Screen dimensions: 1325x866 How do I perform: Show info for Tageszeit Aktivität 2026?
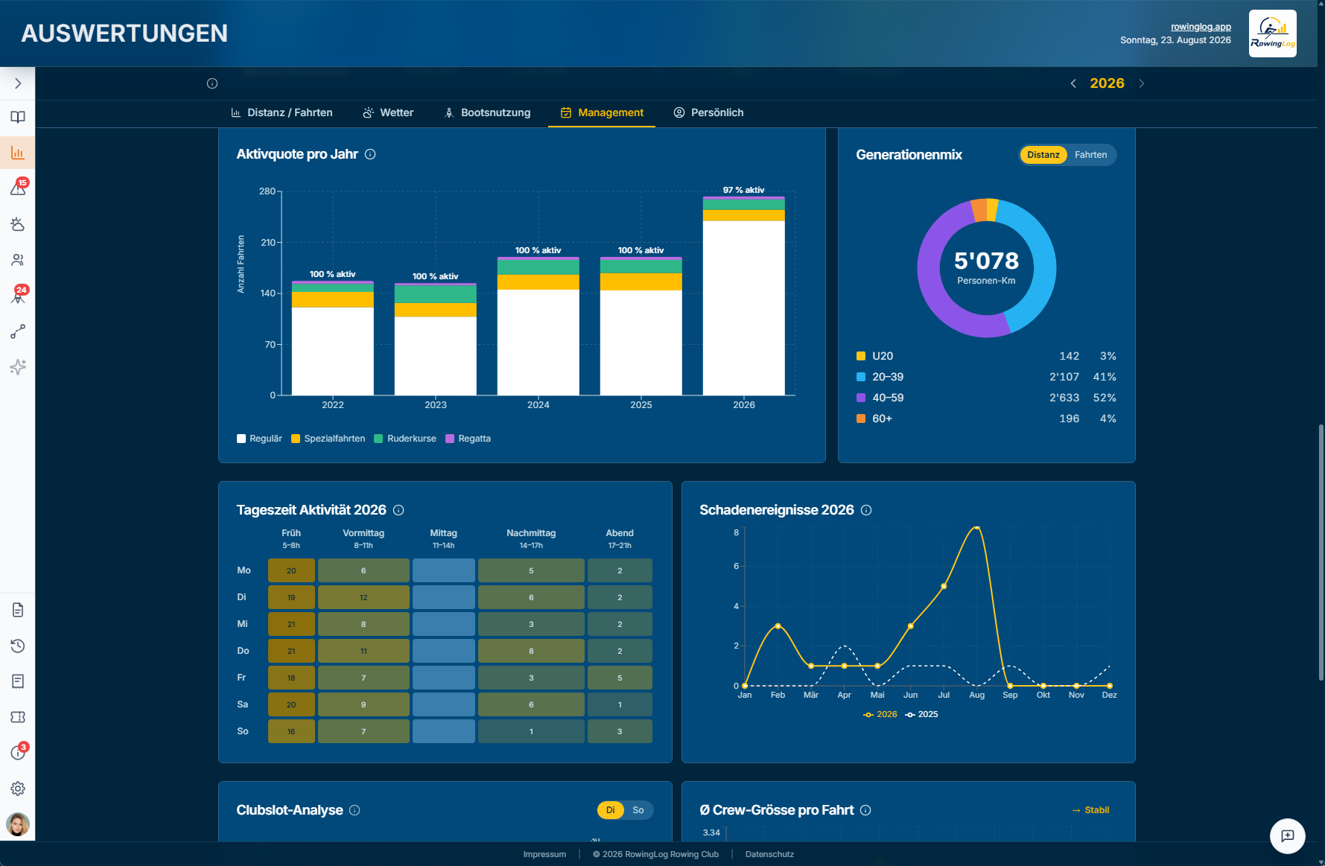point(398,510)
